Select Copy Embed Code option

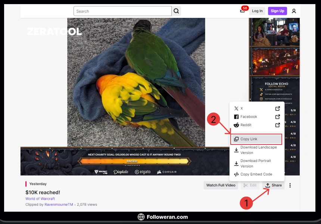coord(256,174)
